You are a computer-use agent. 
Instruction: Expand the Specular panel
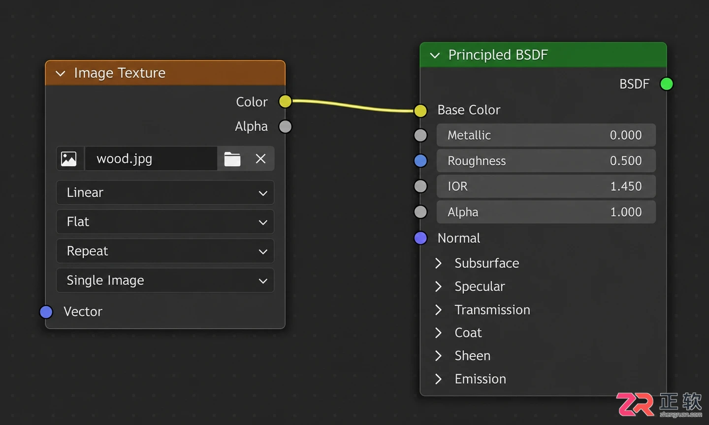pos(438,286)
